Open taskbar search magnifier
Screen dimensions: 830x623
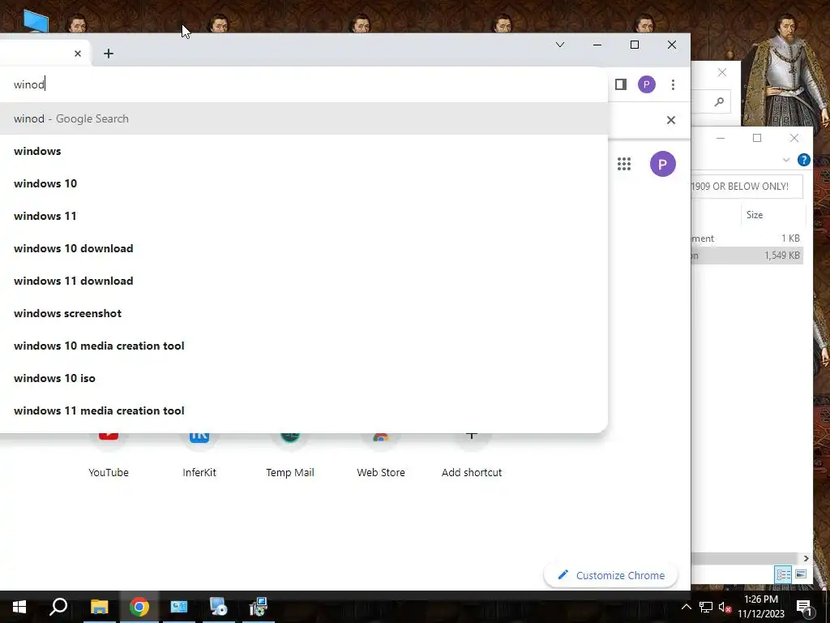[58, 607]
